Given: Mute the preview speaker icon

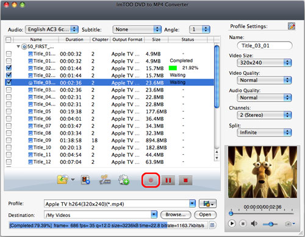Looking at the screenshot, I should pyautogui.click(x=254, y=224).
